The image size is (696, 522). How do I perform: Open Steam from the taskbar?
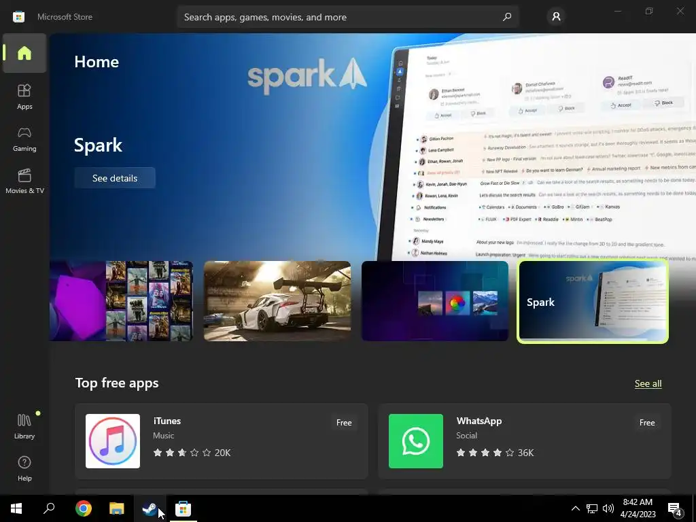tap(150, 508)
